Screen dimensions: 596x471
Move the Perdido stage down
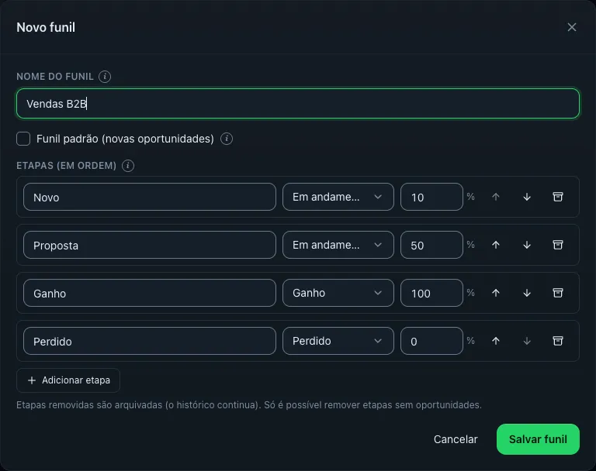point(527,341)
